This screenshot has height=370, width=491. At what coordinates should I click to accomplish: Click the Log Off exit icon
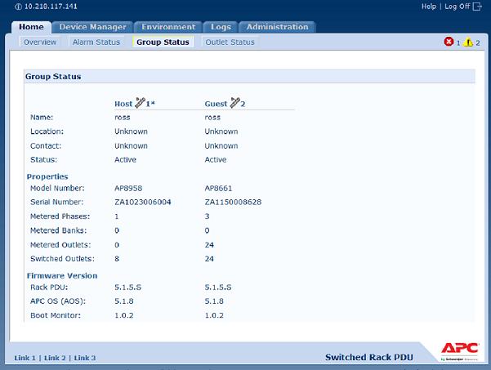tap(477, 7)
